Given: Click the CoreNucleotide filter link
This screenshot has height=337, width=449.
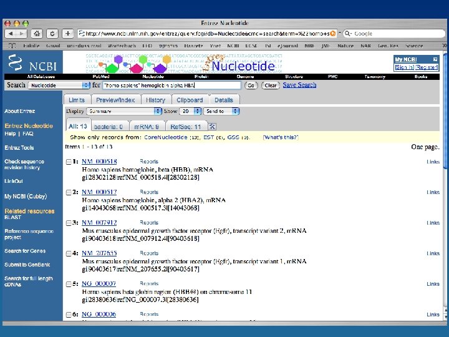Looking at the screenshot, I should click(x=165, y=137).
